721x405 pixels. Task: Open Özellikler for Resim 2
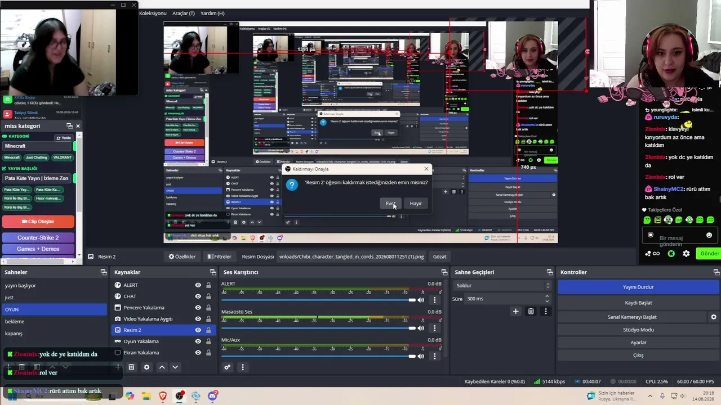(182, 256)
